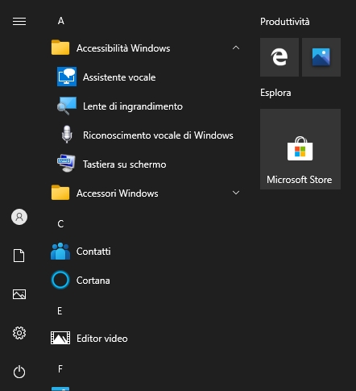Select the Assistente vocale label
The image size is (356, 391).
[x=119, y=77]
